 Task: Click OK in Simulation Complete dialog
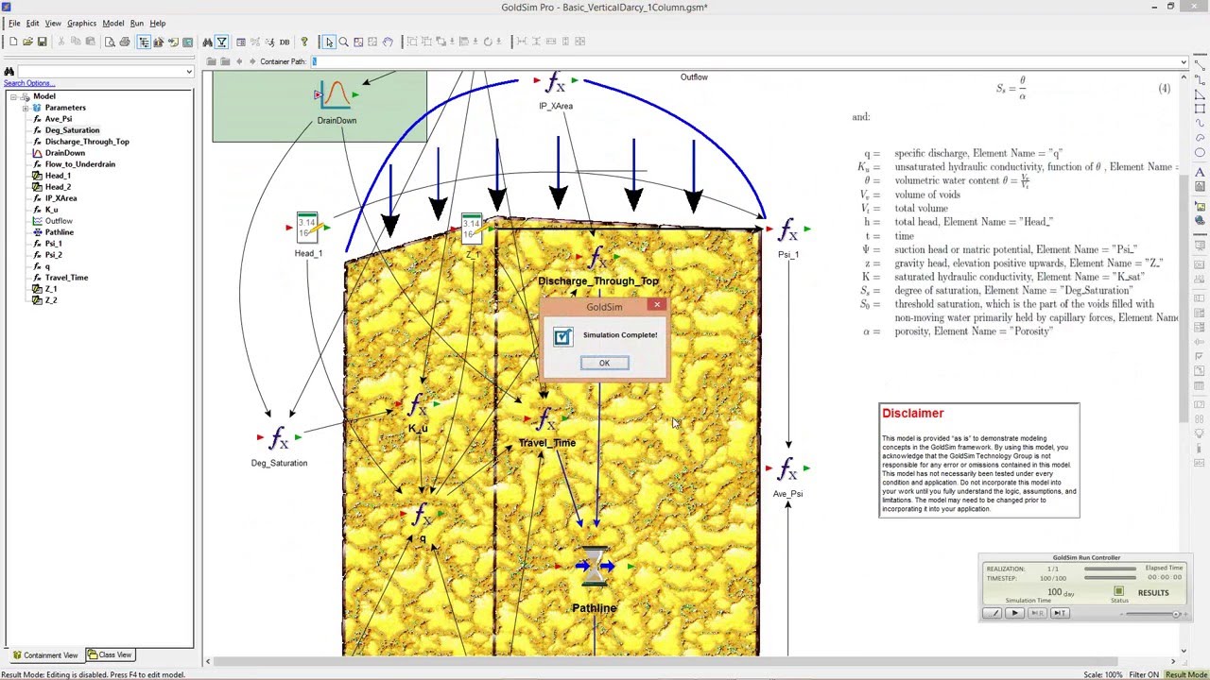point(604,363)
